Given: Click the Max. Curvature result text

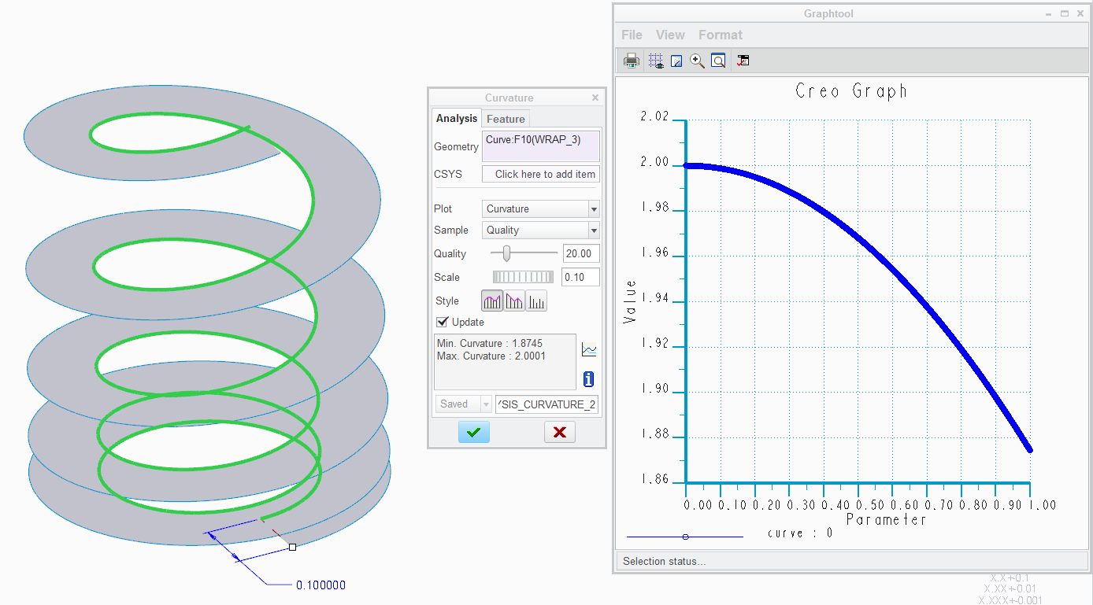Looking at the screenshot, I should (490, 356).
